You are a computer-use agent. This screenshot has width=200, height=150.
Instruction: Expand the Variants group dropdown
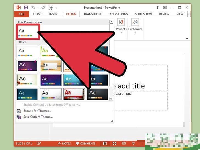121,33
